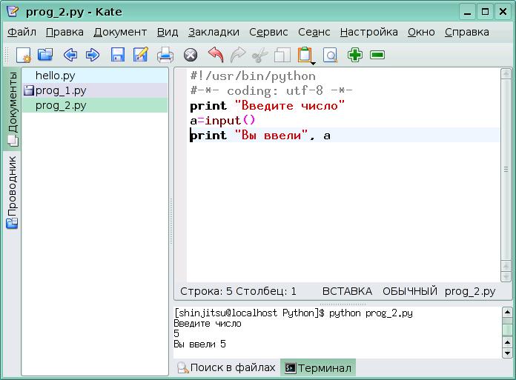This screenshot has width=516, height=380.
Task: Print the document using printer icon
Action: coord(165,55)
